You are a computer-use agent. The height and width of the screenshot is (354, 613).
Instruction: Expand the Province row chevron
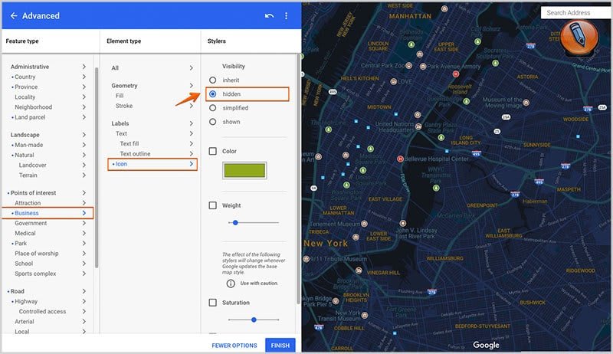pyautogui.click(x=84, y=87)
